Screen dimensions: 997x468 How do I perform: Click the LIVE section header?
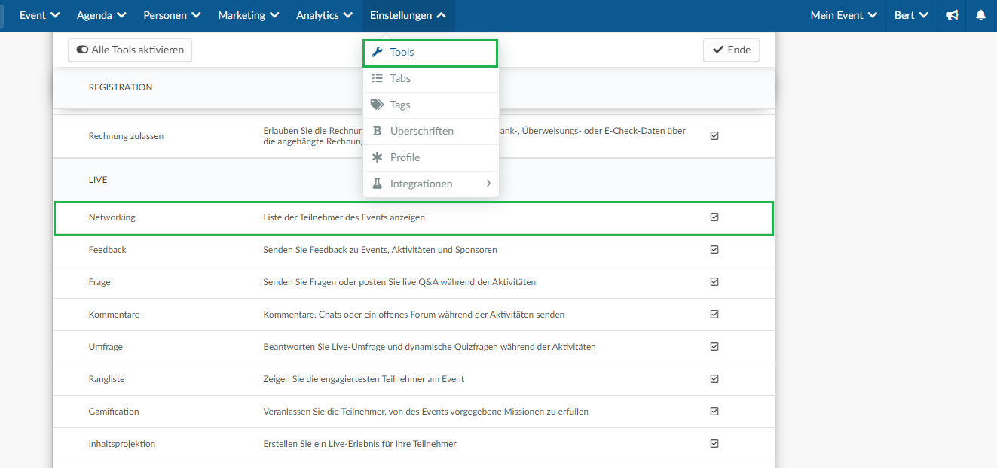98,180
